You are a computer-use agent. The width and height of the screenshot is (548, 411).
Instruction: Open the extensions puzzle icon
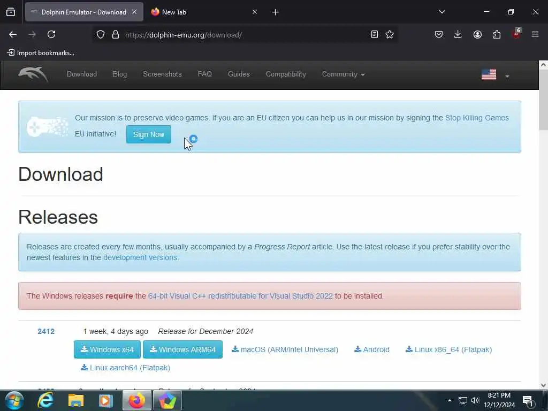point(497,34)
